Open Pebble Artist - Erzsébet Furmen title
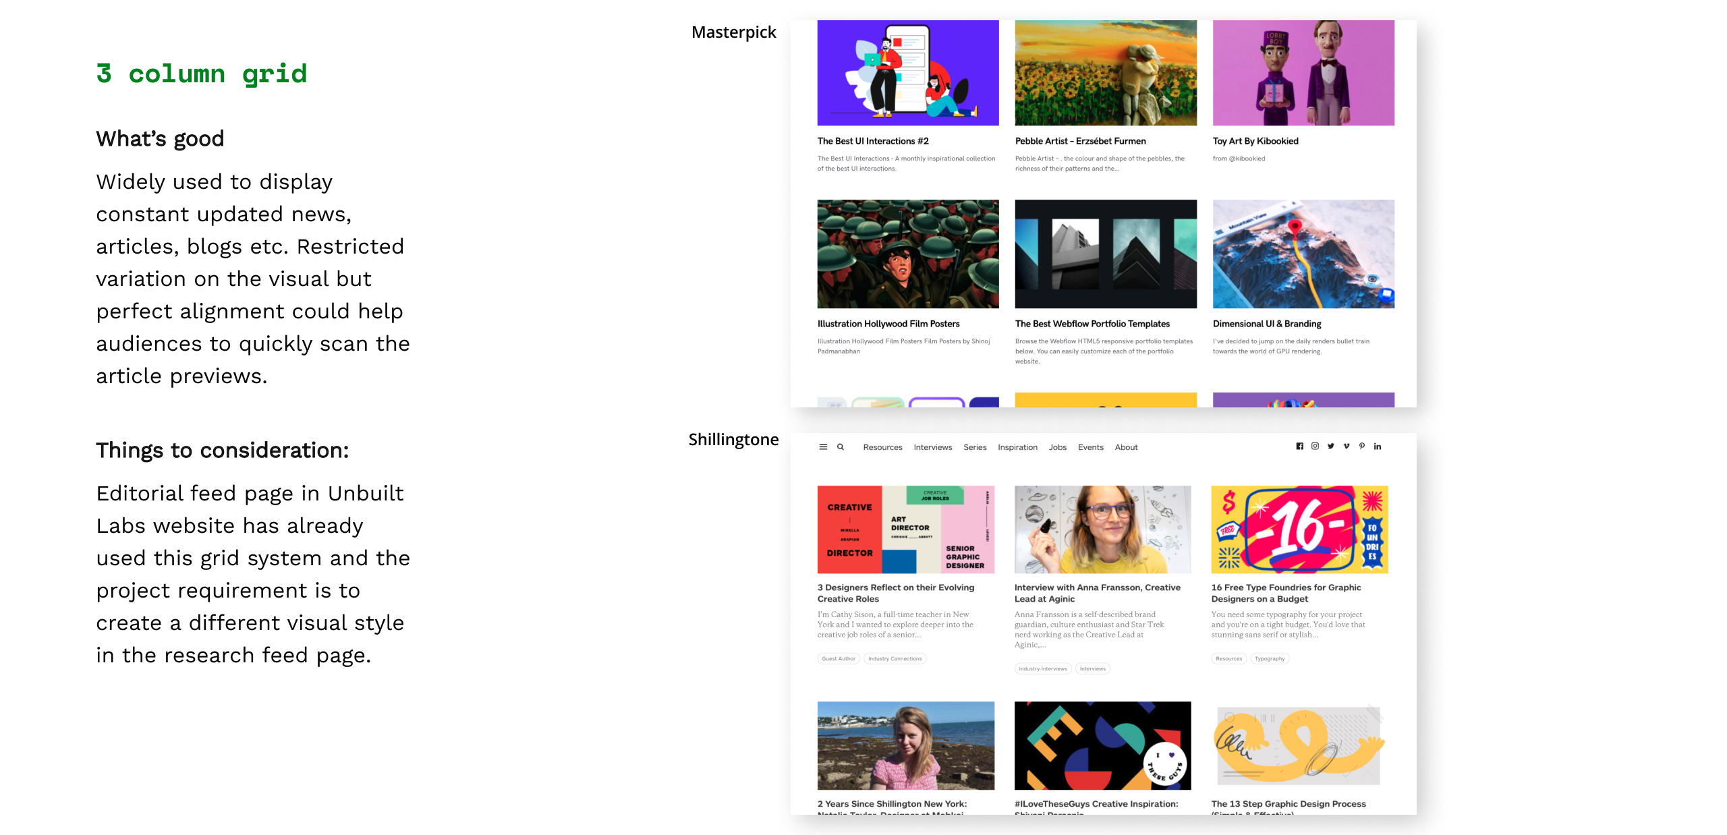Screen dimensions: 1727x835 click(1081, 141)
